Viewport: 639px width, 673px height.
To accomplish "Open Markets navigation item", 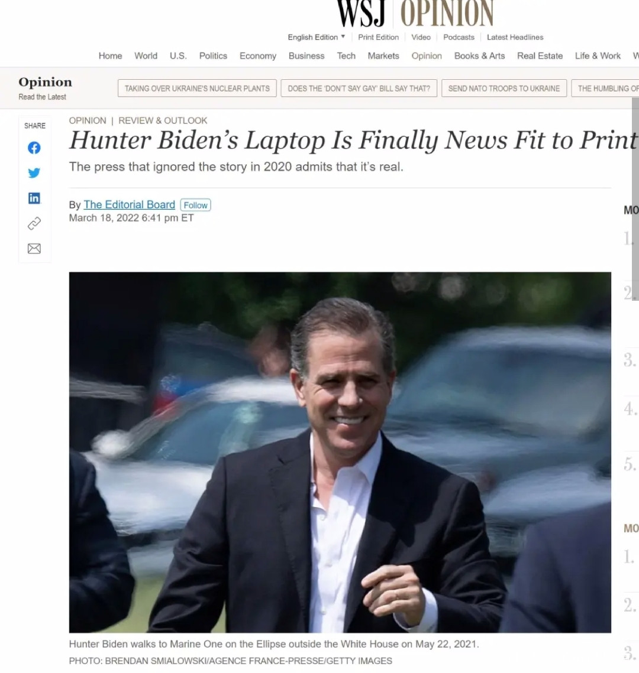I will tap(383, 56).
